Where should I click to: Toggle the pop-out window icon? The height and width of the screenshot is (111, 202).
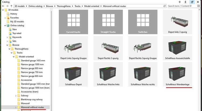tap(192, 2)
